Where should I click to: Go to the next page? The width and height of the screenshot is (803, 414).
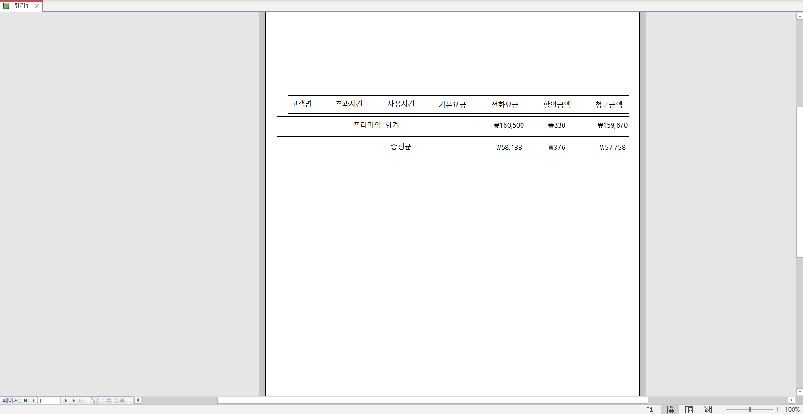(x=66, y=401)
